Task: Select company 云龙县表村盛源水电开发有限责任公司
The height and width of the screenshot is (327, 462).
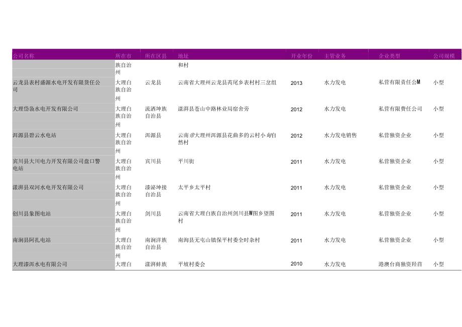Action: (x=56, y=86)
